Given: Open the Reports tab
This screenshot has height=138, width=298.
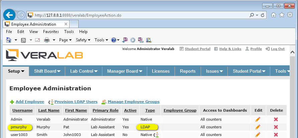Looking at the screenshot, I should click(188, 71).
